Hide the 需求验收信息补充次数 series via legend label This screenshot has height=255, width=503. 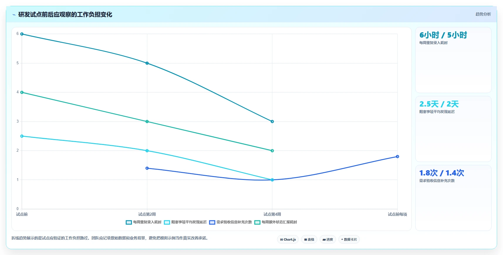(x=234, y=222)
